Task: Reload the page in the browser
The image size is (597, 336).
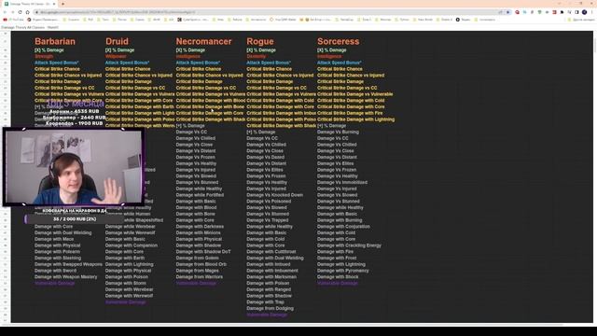Action: (20, 12)
